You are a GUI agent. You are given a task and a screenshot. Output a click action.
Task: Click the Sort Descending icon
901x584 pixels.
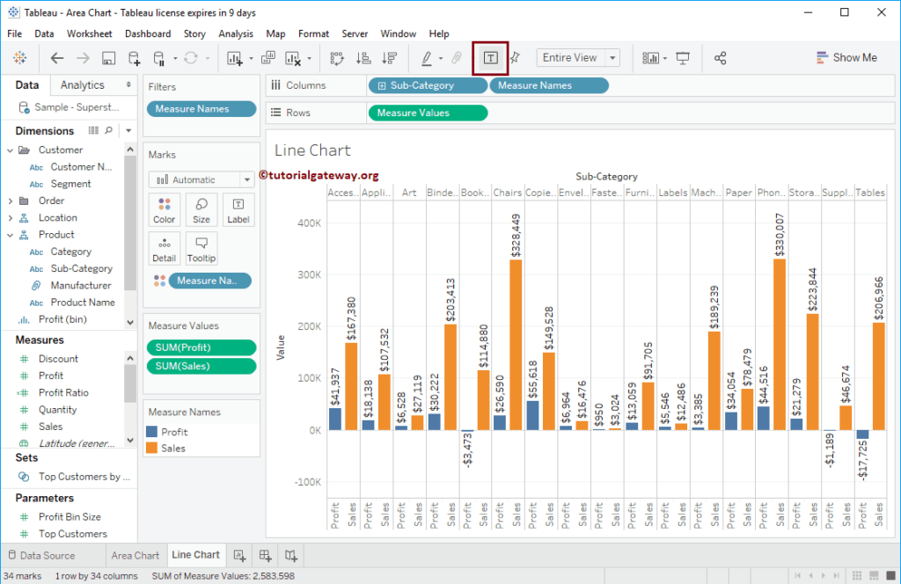coord(390,58)
